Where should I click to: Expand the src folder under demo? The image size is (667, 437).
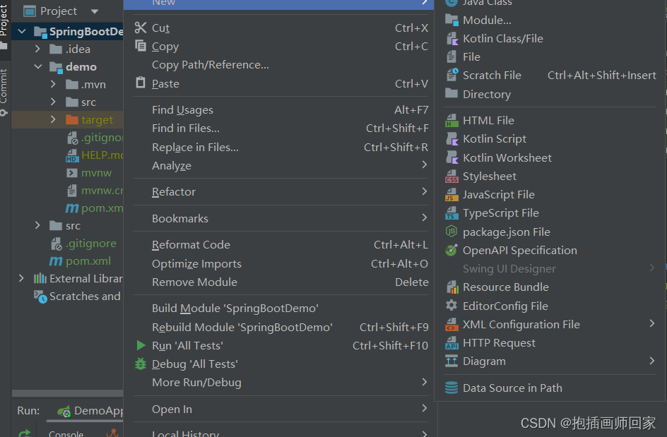[53, 102]
